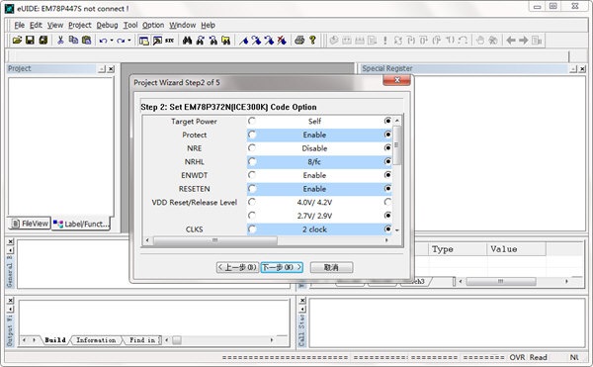Click the code option list vertical scrollbar thumb
The height and width of the screenshot is (367, 593).
click(x=397, y=145)
